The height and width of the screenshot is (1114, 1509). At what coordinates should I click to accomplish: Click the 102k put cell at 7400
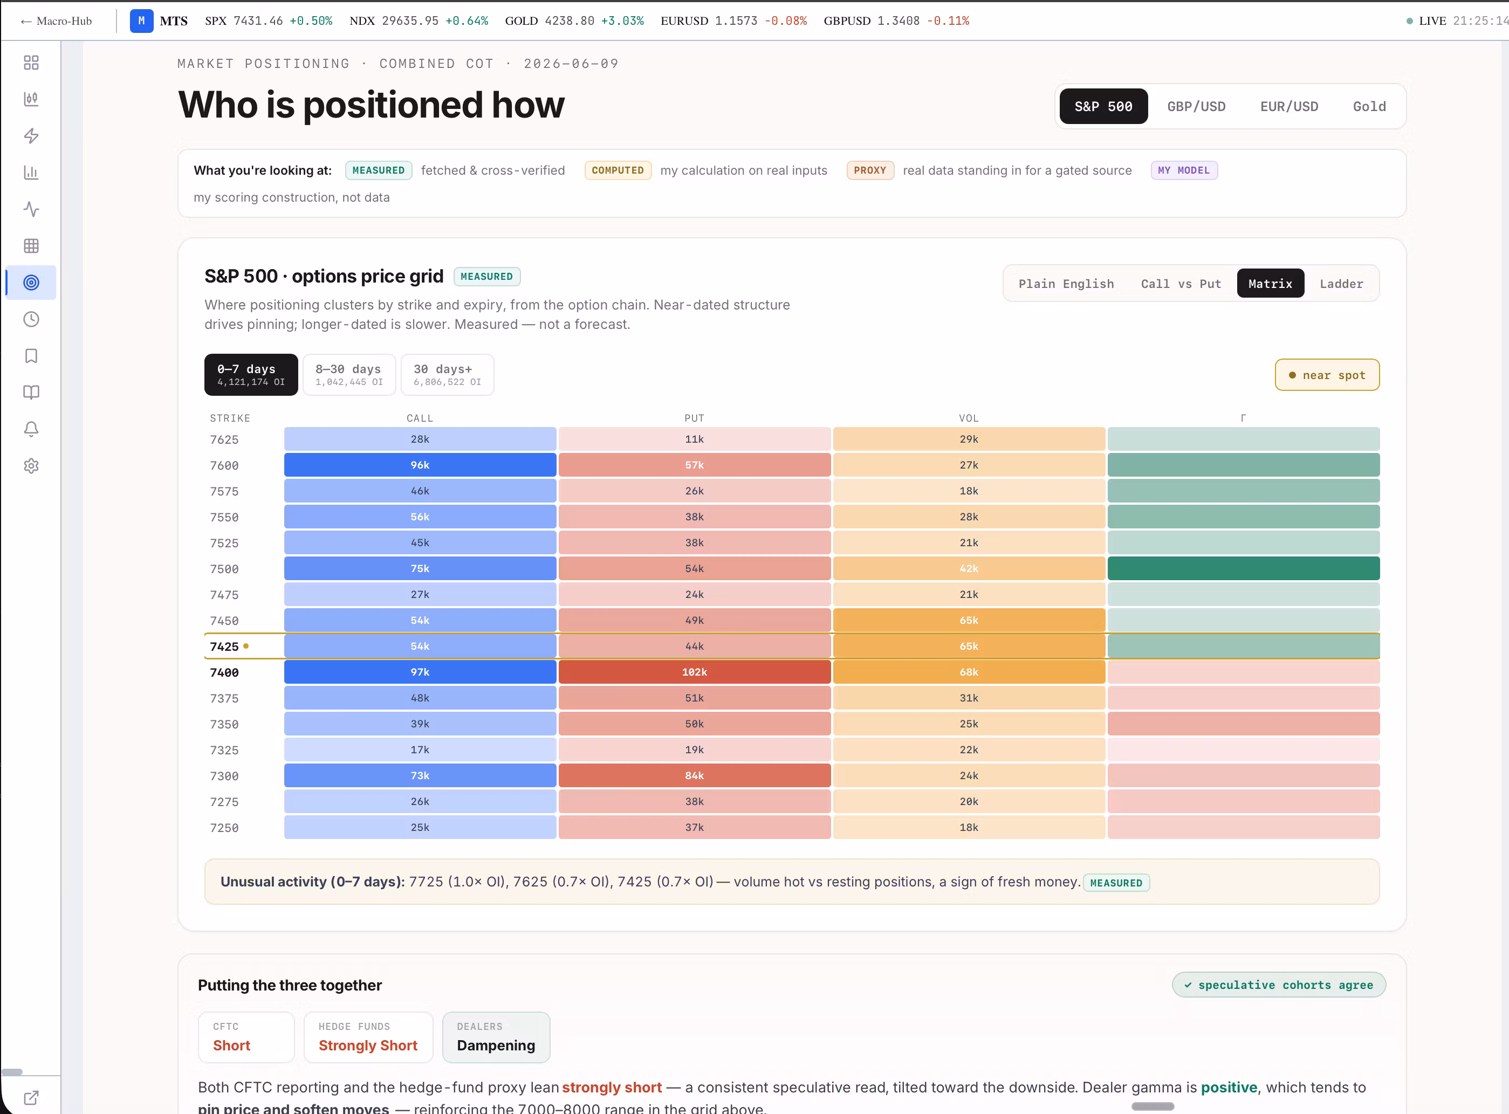pyautogui.click(x=694, y=672)
